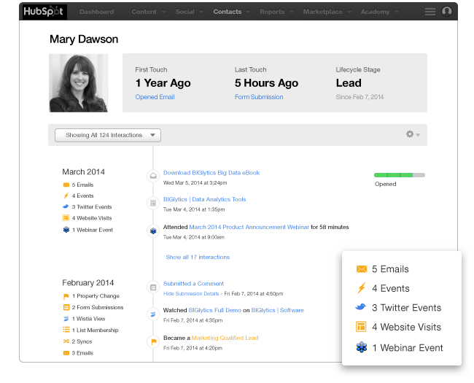Click Mary Dawson's profile photo
Image resolution: width=474 pixels, height=383 pixels.
pos(79,82)
